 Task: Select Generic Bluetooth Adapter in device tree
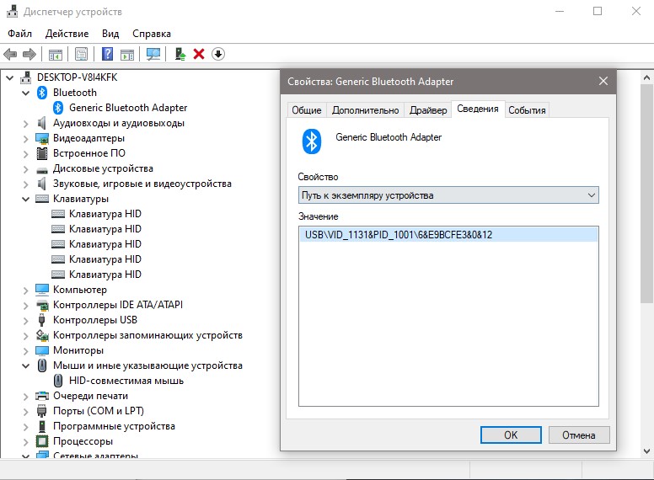[128, 108]
